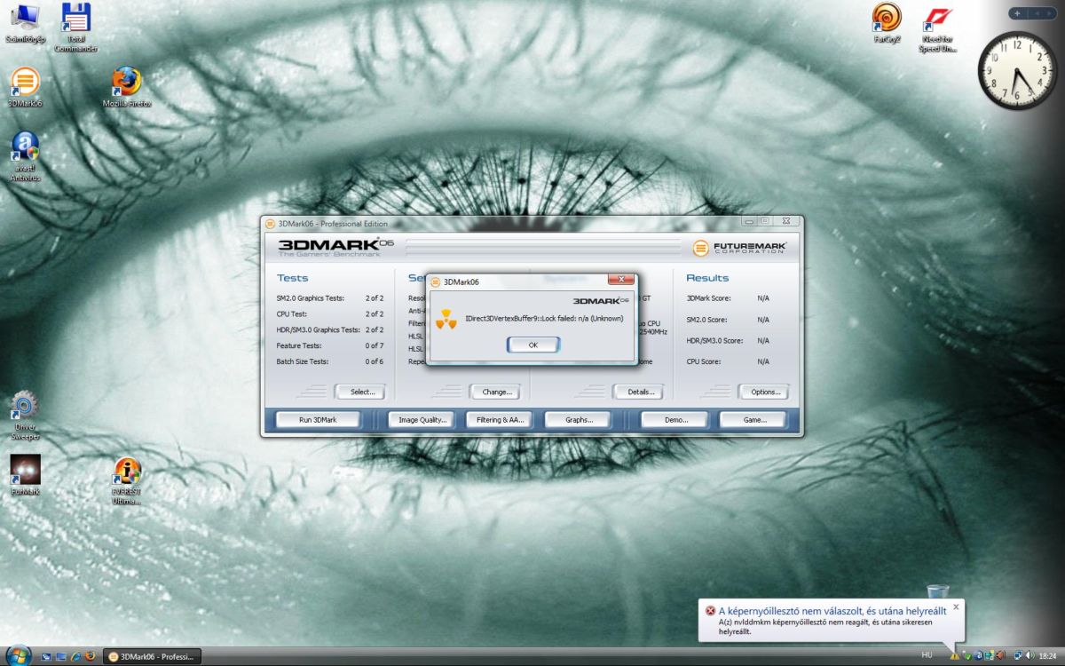Click the avast blue ball tray icon
The height and width of the screenshot is (666, 1065).
tap(978, 656)
